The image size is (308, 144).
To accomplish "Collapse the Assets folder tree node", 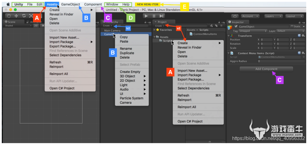I will click(x=155, y=37).
